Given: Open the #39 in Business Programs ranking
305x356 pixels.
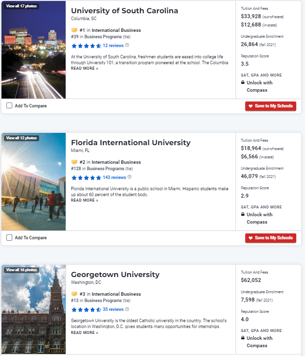Looking at the screenshot, I should (x=101, y=37).
